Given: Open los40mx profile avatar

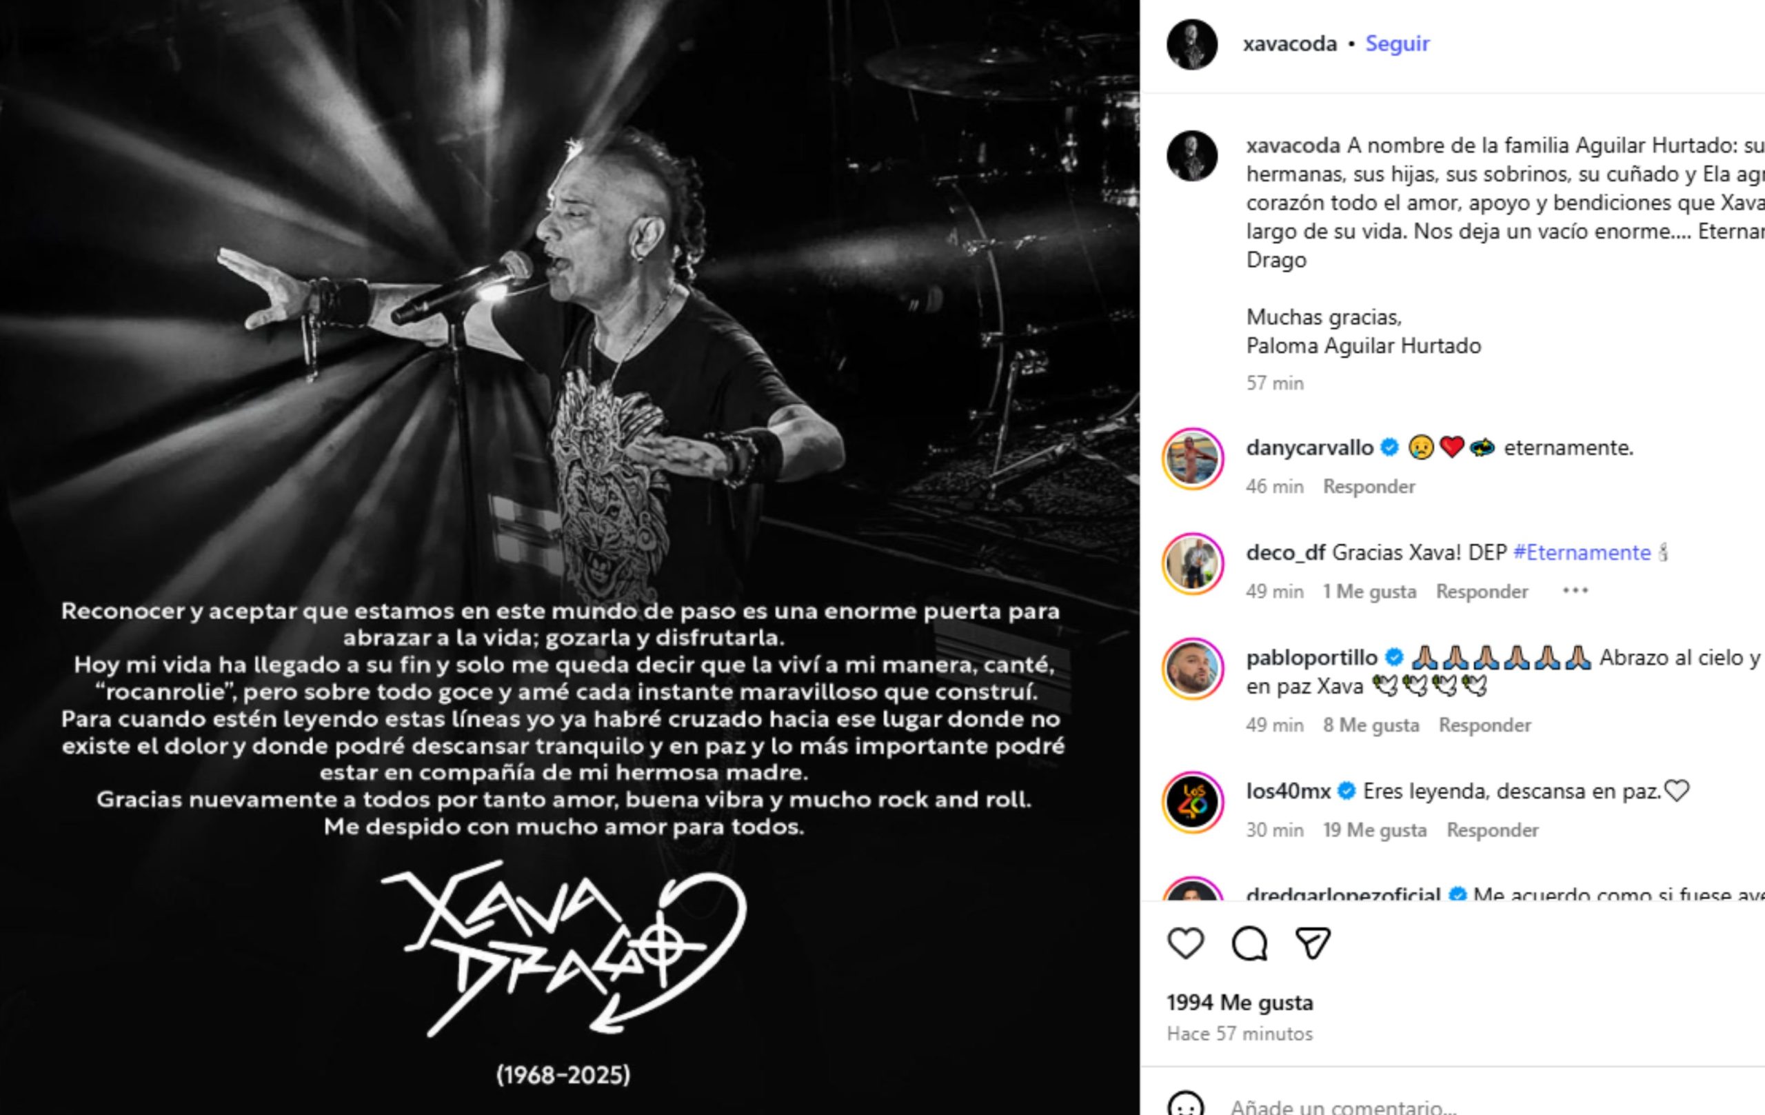Looking at the screenshot, I should click(x=1193, y=802).
